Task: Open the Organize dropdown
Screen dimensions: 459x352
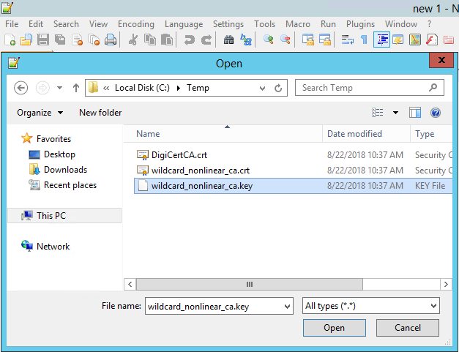Action: [40, 113]
